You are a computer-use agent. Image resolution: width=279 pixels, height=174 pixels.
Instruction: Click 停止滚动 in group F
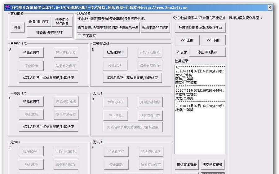click(x=116, y=165)
